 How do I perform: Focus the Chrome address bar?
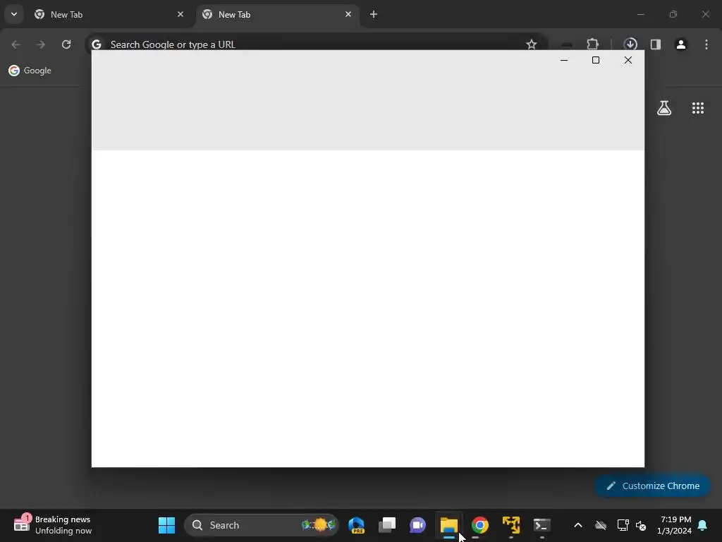point(315,43)
